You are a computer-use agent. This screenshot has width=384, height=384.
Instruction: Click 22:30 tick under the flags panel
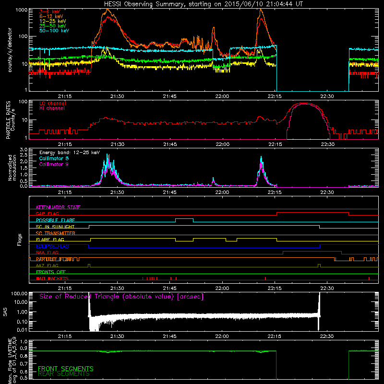pos(327,288)
